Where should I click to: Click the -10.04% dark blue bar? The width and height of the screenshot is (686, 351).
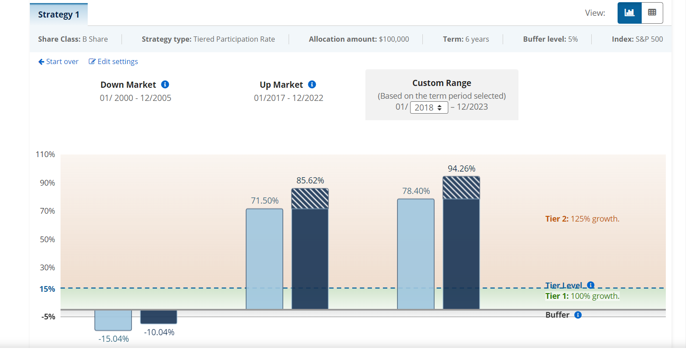click(x=159, y=317)
